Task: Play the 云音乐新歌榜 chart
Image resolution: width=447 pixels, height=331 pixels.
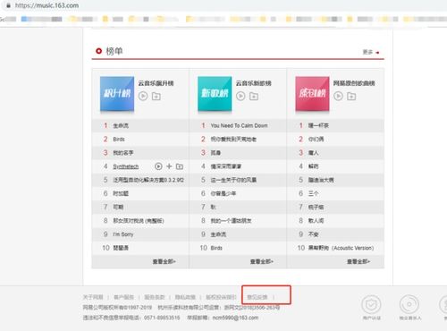Action: click(240, 96)
